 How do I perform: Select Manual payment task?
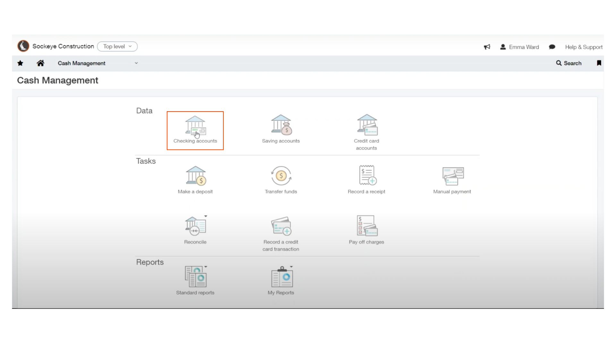tap(452, 179)
